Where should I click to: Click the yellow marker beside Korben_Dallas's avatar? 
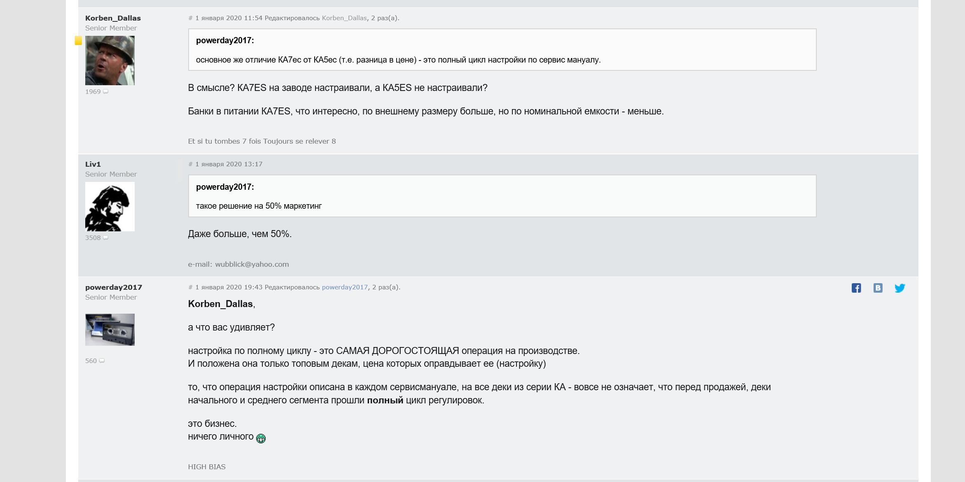(78, 40)
